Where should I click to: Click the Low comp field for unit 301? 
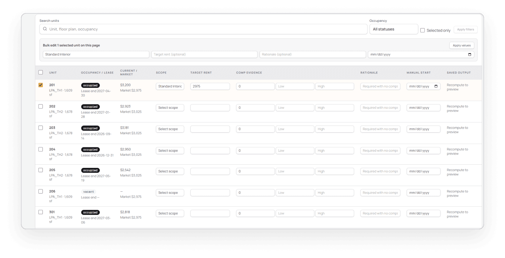295,214
